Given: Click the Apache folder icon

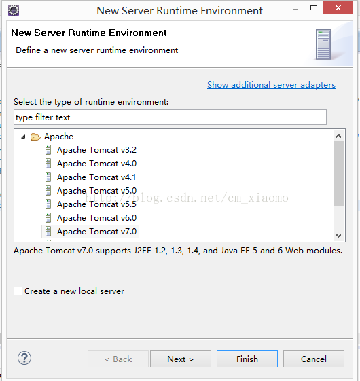Looking at the screenshot, I should [x=35, y=137].
